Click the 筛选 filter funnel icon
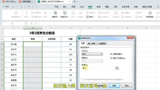 [27, 13]
